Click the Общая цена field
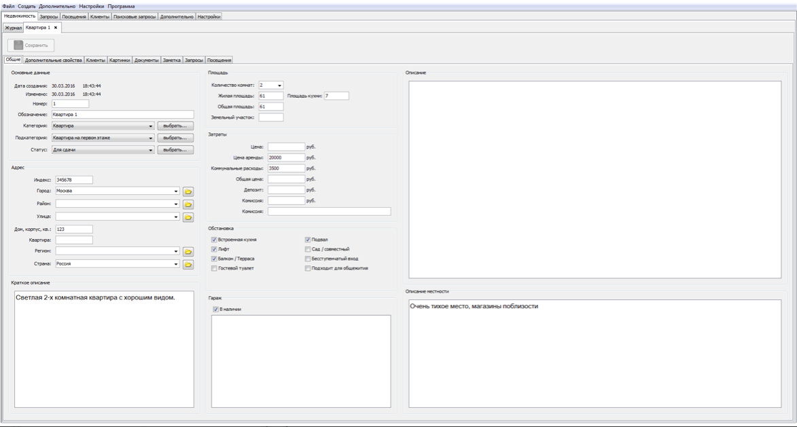 [286, 179]
